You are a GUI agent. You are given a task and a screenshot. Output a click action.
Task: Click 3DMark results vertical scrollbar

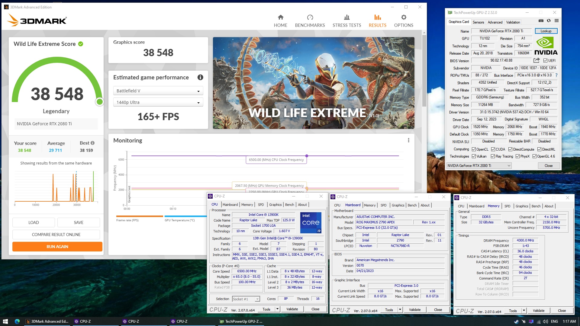(x=424, y=71)
